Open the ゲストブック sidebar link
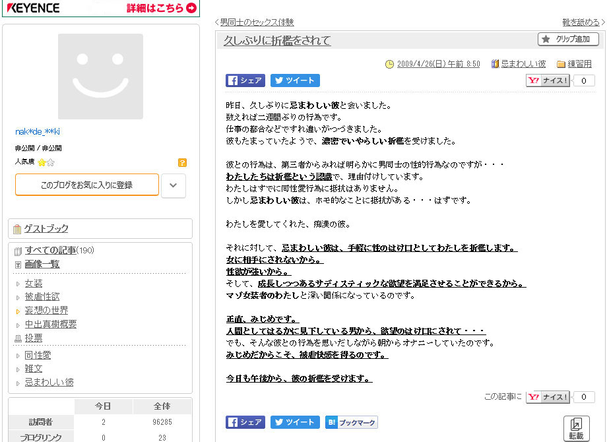This screenshot has height=442, width=607. pyautogui.click(x=46, y=229)
